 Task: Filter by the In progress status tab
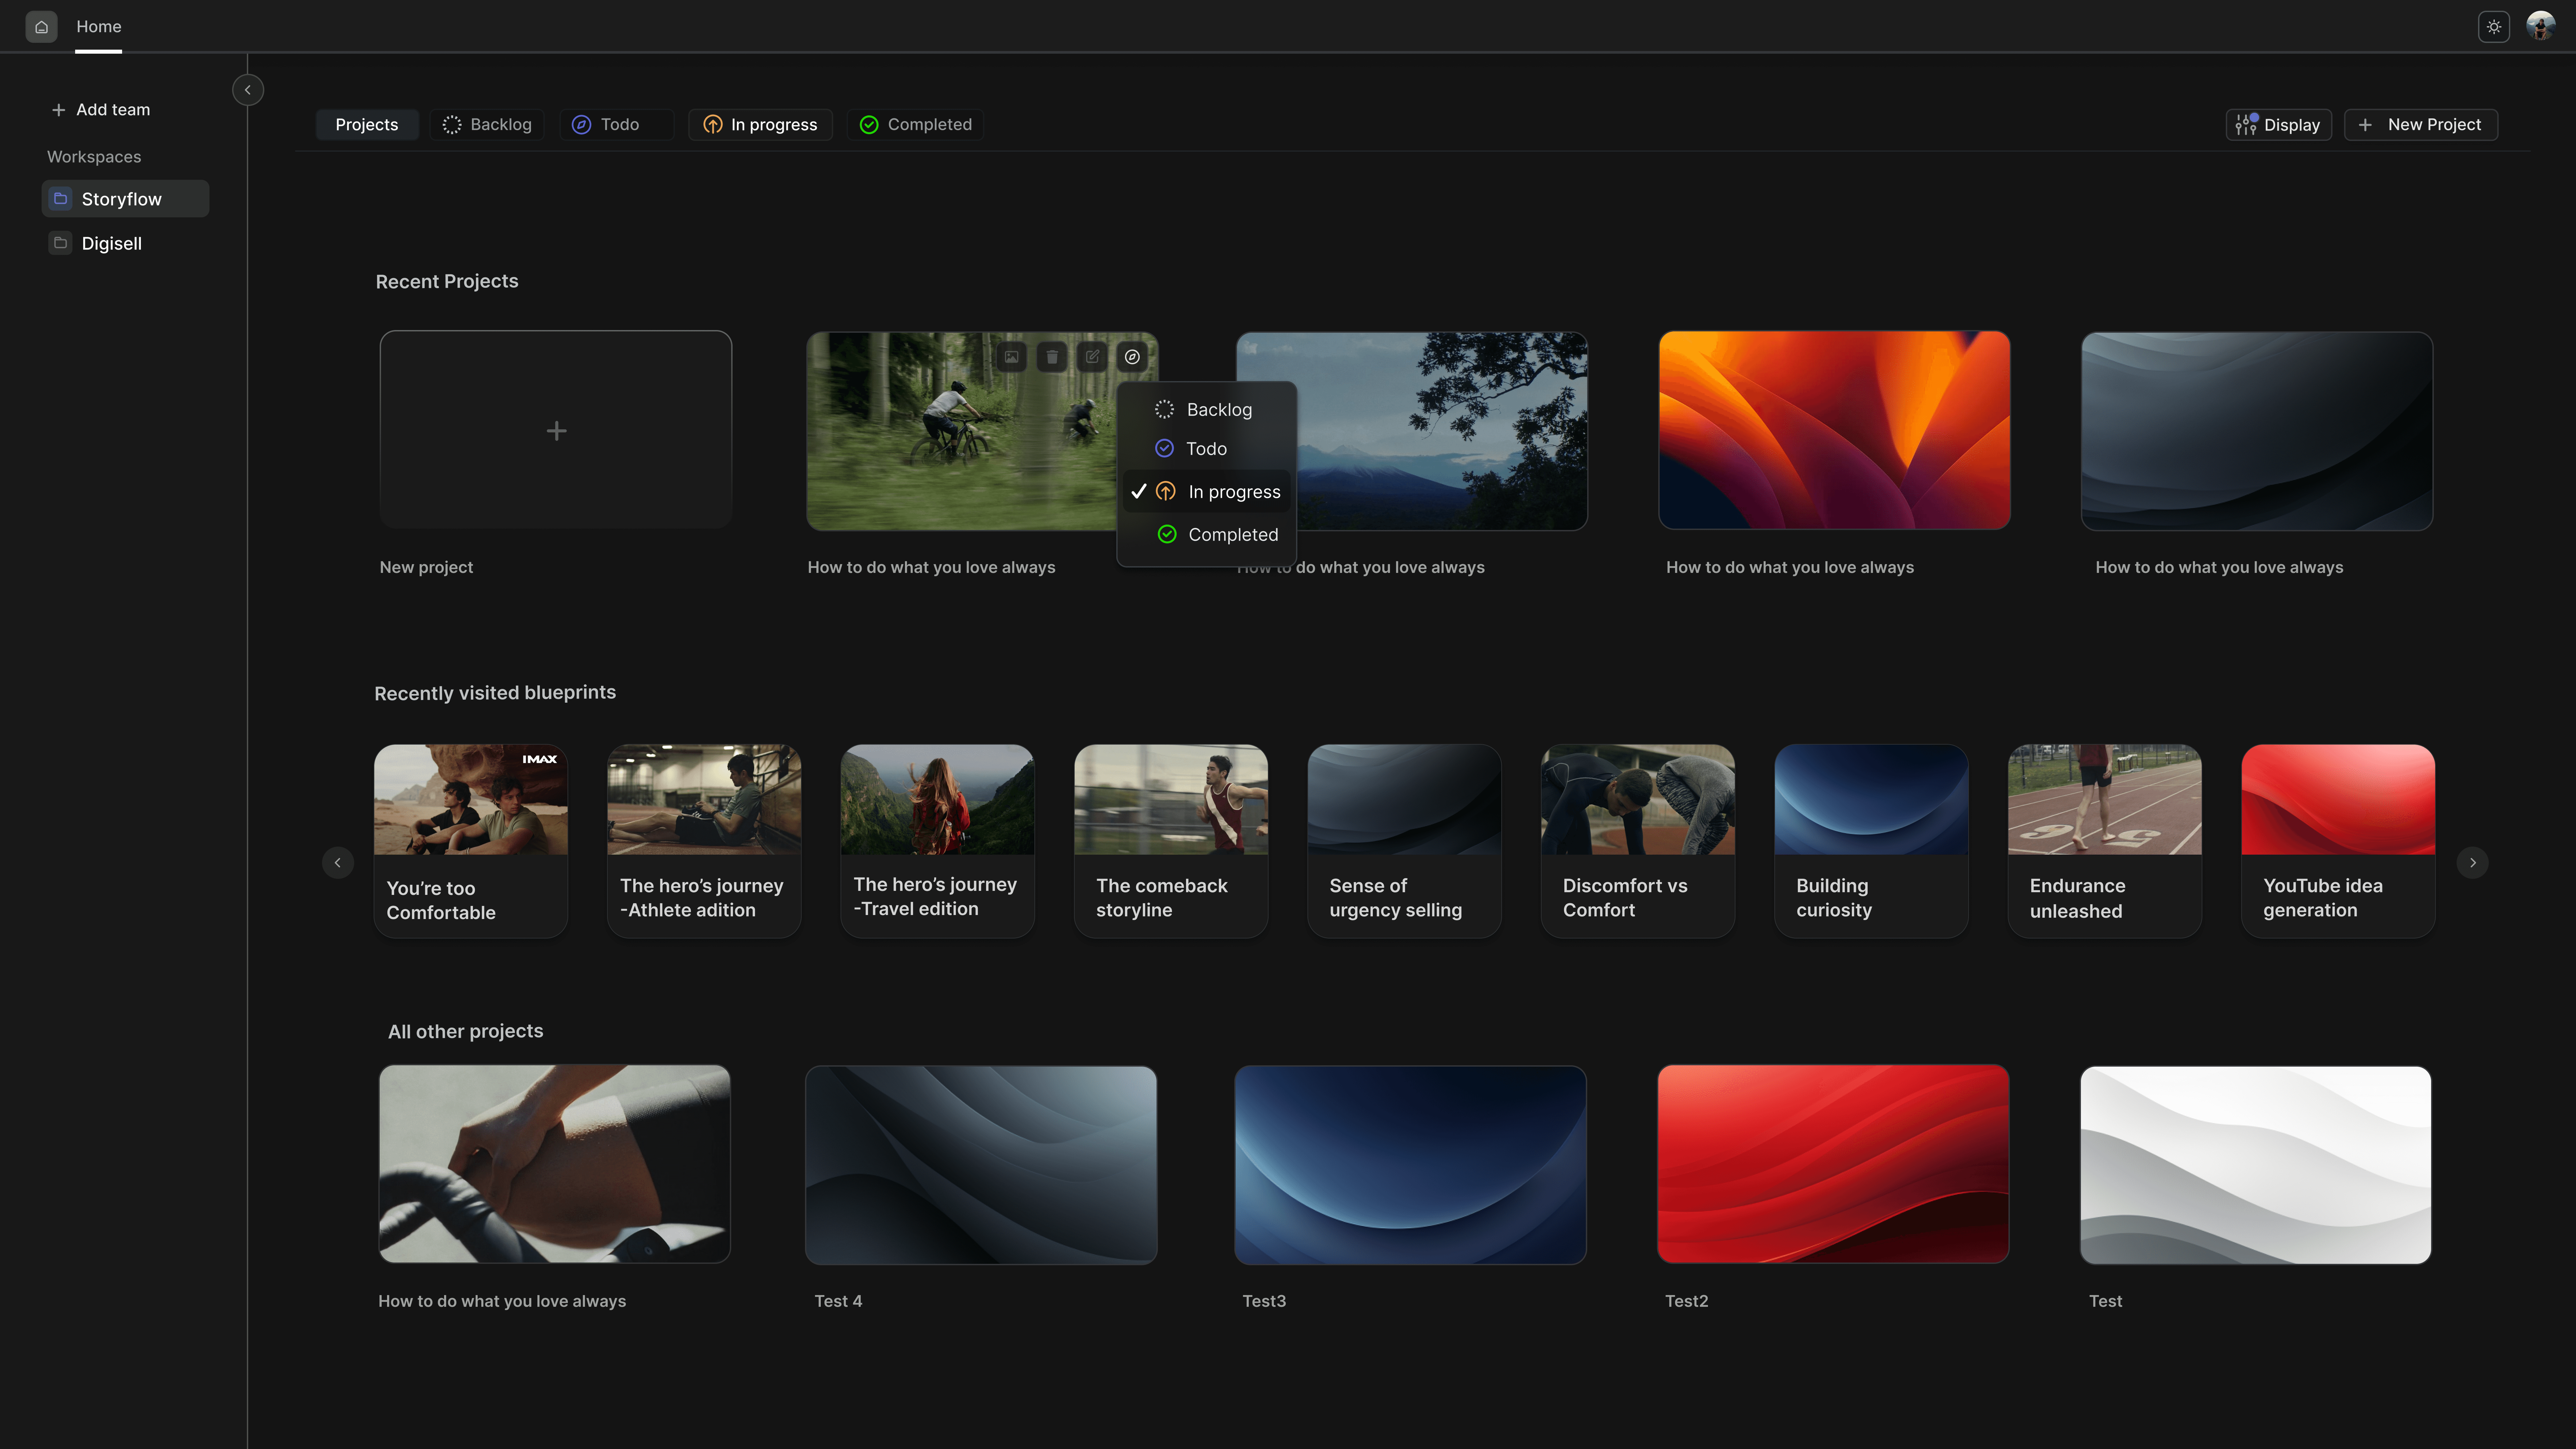760,125
